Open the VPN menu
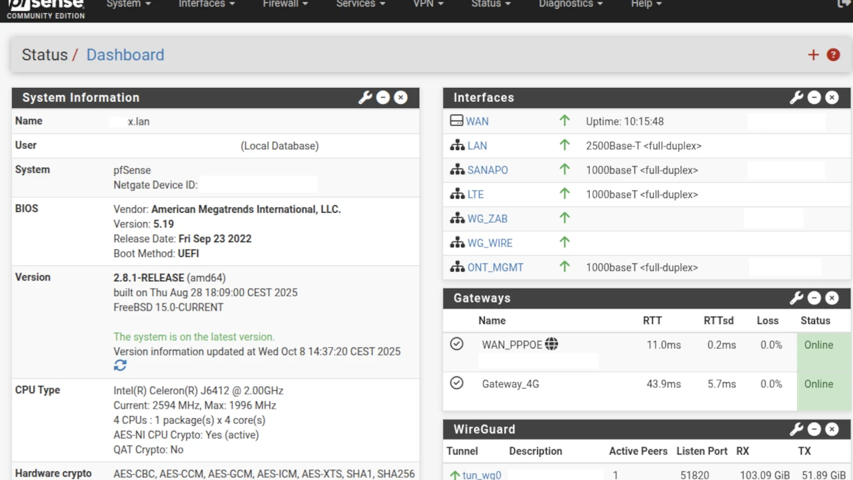853x480 pixels. tap(428, 5)
